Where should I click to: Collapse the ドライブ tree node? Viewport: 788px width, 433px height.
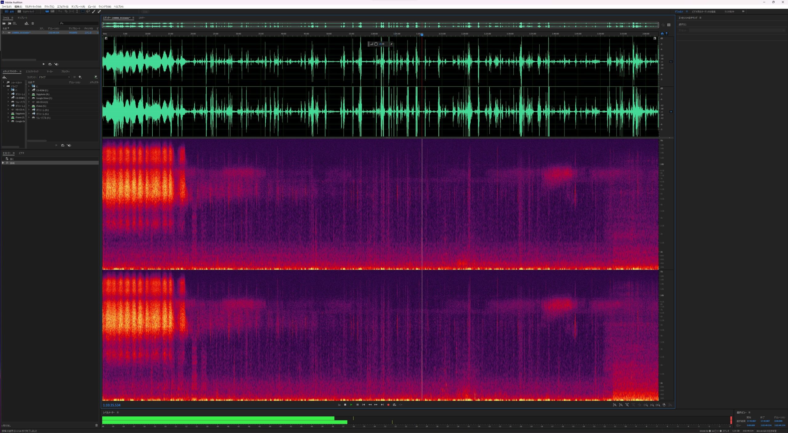coord(4,86)
